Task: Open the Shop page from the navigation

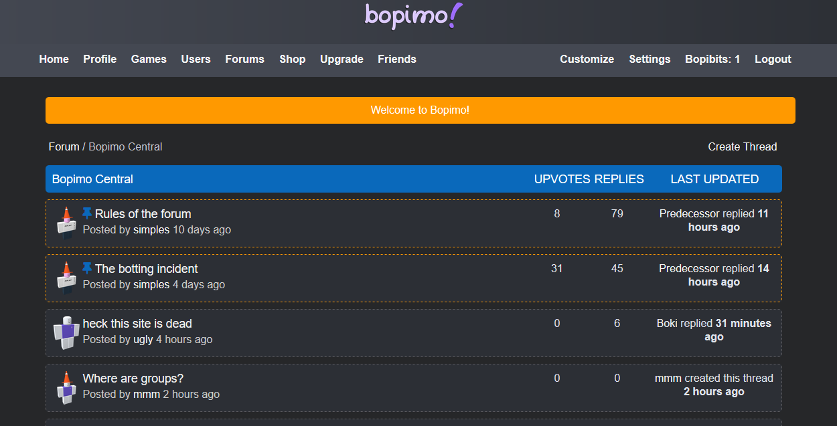Action: pyautogui.click(x=293, y=59)
